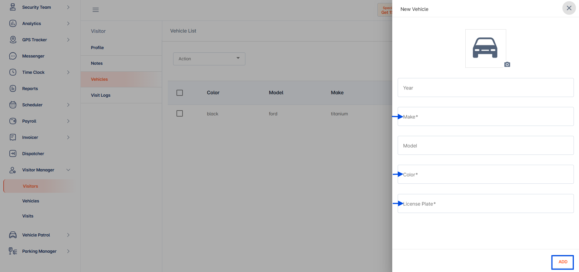Click the camera icon to upload vehicle photo
Viewport: 579px width, 272px height.
click(x=507, y=64)
